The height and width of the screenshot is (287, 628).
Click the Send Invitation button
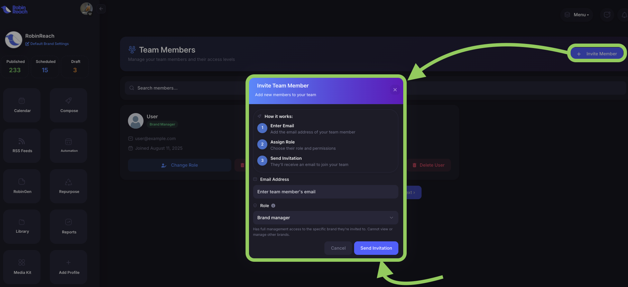(x=376, y=248)
